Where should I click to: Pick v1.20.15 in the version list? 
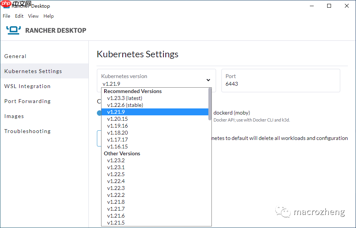[117, 119]
